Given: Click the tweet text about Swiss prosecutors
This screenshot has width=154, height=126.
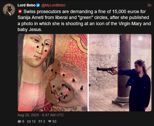Looking at the screenshot, I should tap(84, 21).
